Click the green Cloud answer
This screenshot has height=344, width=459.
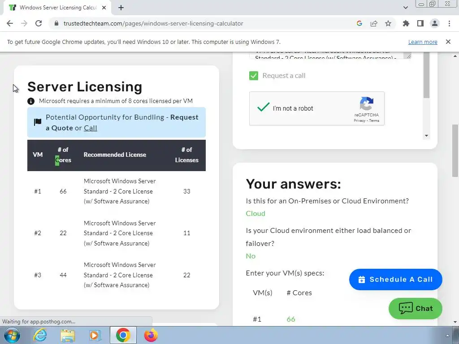[255, 214]
